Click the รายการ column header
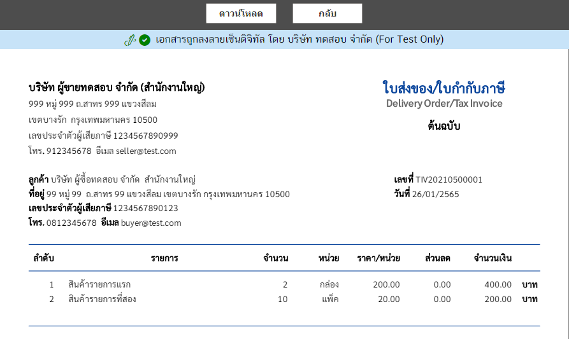 pos(164,258)
